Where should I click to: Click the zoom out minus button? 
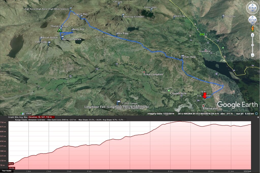pos(252,55)
